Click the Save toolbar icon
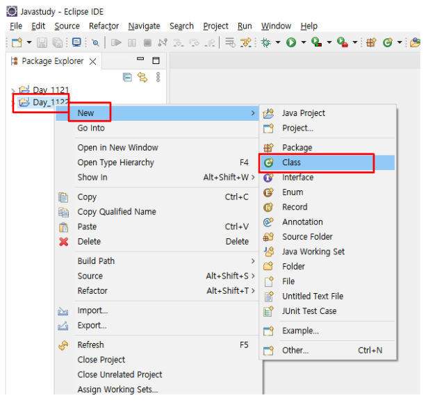 pyautogui.click(x=42, y=42)
